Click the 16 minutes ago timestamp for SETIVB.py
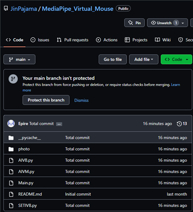 point(172,206)
